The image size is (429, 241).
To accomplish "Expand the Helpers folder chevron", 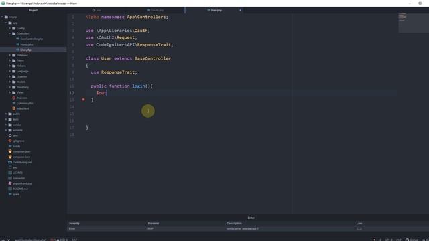I will pos(10,66).
